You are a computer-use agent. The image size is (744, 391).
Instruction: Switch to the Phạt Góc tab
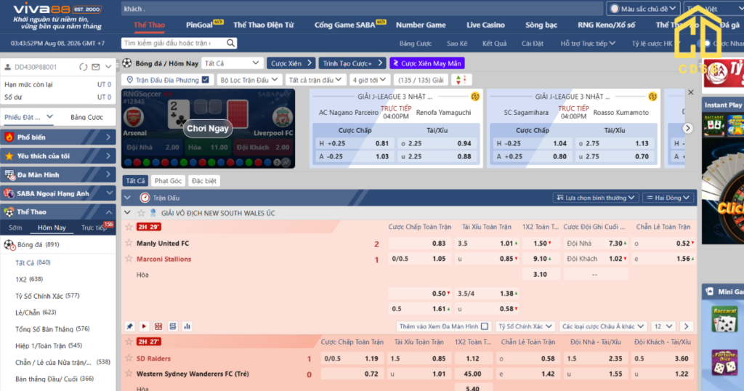point(168,181)
